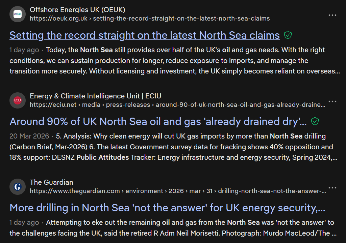The height and width of the screenshot is (243, 346).
Task: Click The Guardian's G favicon
Action: click(x=18, y=187)
